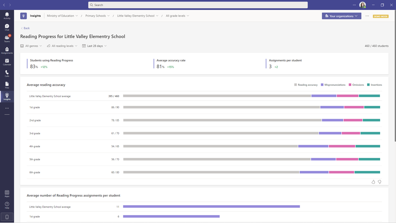This screenshot has height=223, width=396.
Task: Click the search bar magnifier icon
Action: tap(92, 5)
